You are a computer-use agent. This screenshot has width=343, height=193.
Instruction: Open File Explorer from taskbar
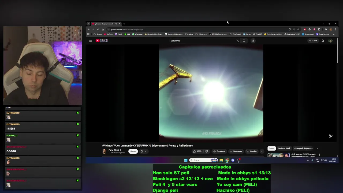point(221,160)
